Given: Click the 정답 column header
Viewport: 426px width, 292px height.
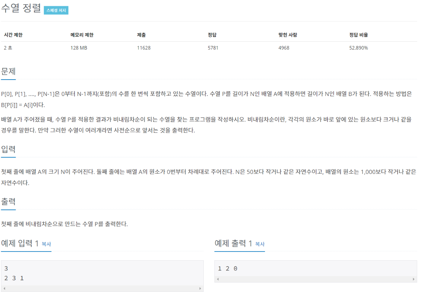Looking at the screenshot, I should (x=212, y=35).
